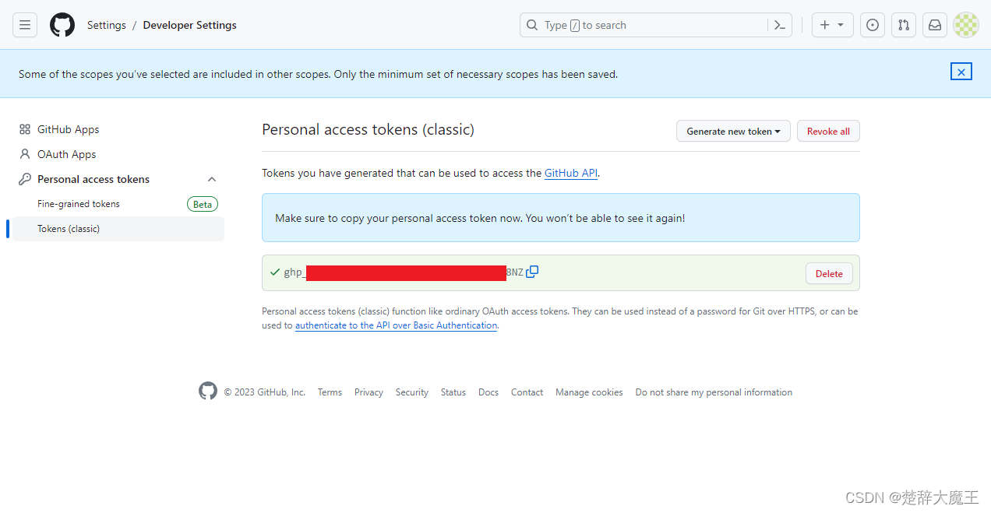
Task: Open Generate new token dropdown
Action: tap(733, 131)
